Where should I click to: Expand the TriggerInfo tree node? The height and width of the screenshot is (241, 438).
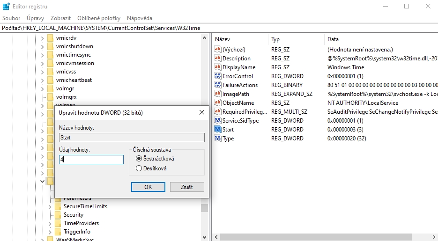(50, 232)
